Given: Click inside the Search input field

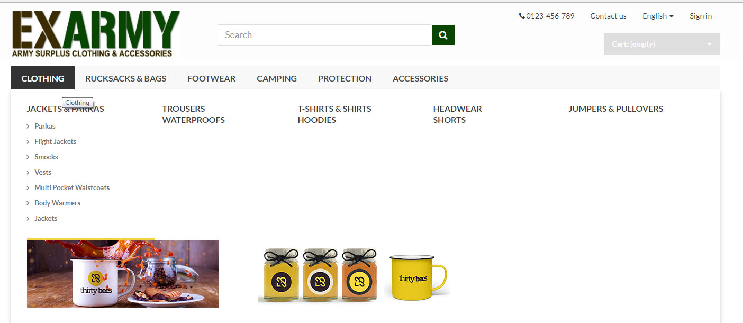Looking at the screenshot, I should point(324,35).
